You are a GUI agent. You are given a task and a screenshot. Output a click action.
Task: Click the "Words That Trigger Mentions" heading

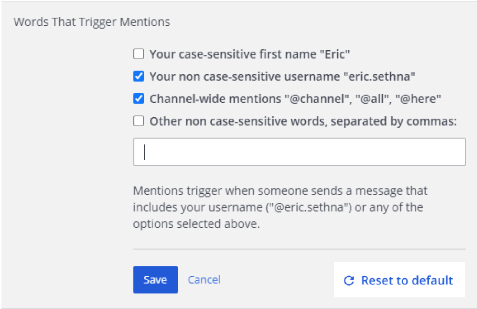(x=92, y=22)
